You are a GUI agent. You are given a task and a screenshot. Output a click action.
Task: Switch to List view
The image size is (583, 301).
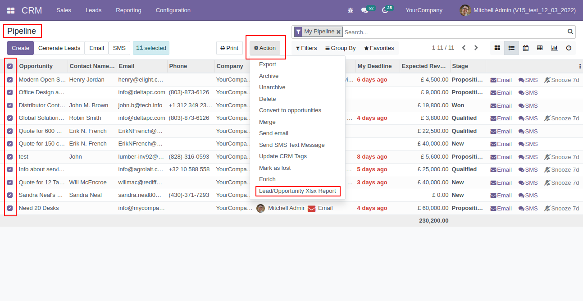coord(511,48)
